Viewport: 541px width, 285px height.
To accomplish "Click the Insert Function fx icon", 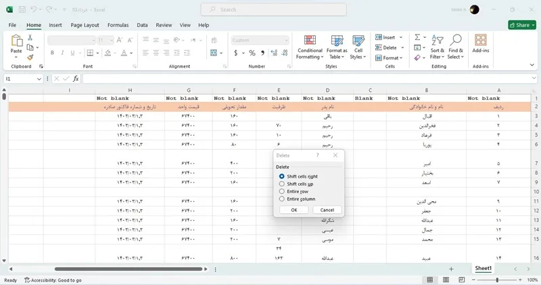I will [76, 78].
